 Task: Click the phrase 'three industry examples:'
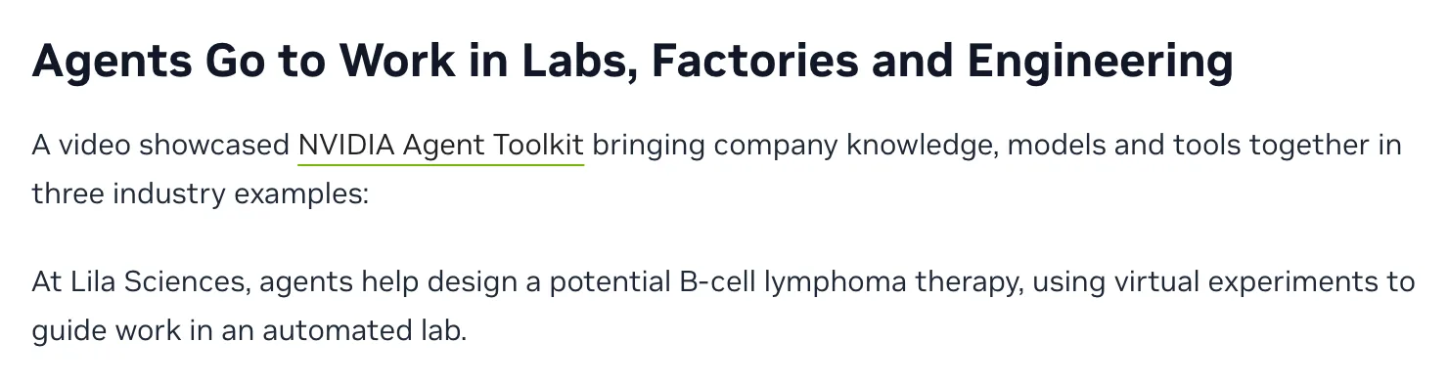(200, 193)
